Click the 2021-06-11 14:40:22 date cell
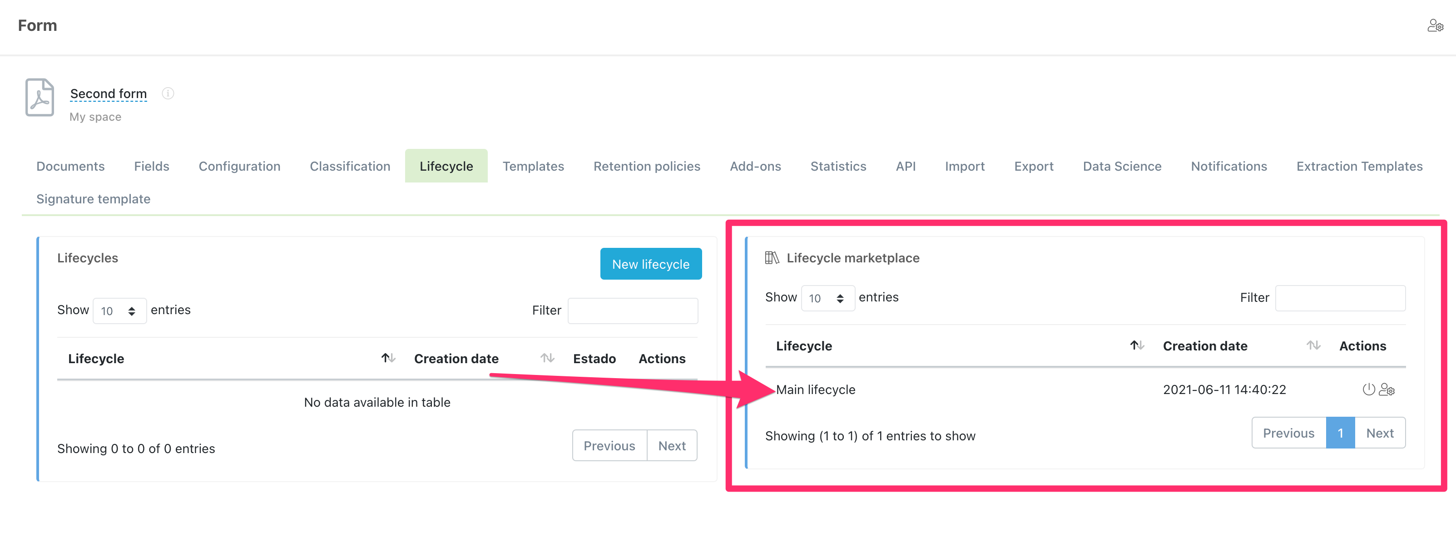Image resolution: width=1456 pixels, height=552 pixels. (x=1224, y=389)
